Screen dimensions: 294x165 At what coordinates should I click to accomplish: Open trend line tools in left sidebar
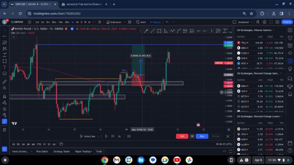tap(4, 36)
